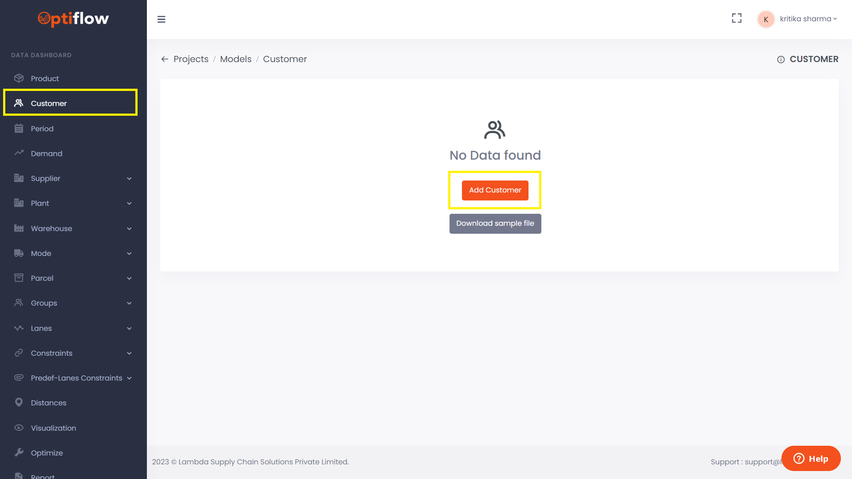Open the Help widget

pyautogui.click(x=811, y=458)
